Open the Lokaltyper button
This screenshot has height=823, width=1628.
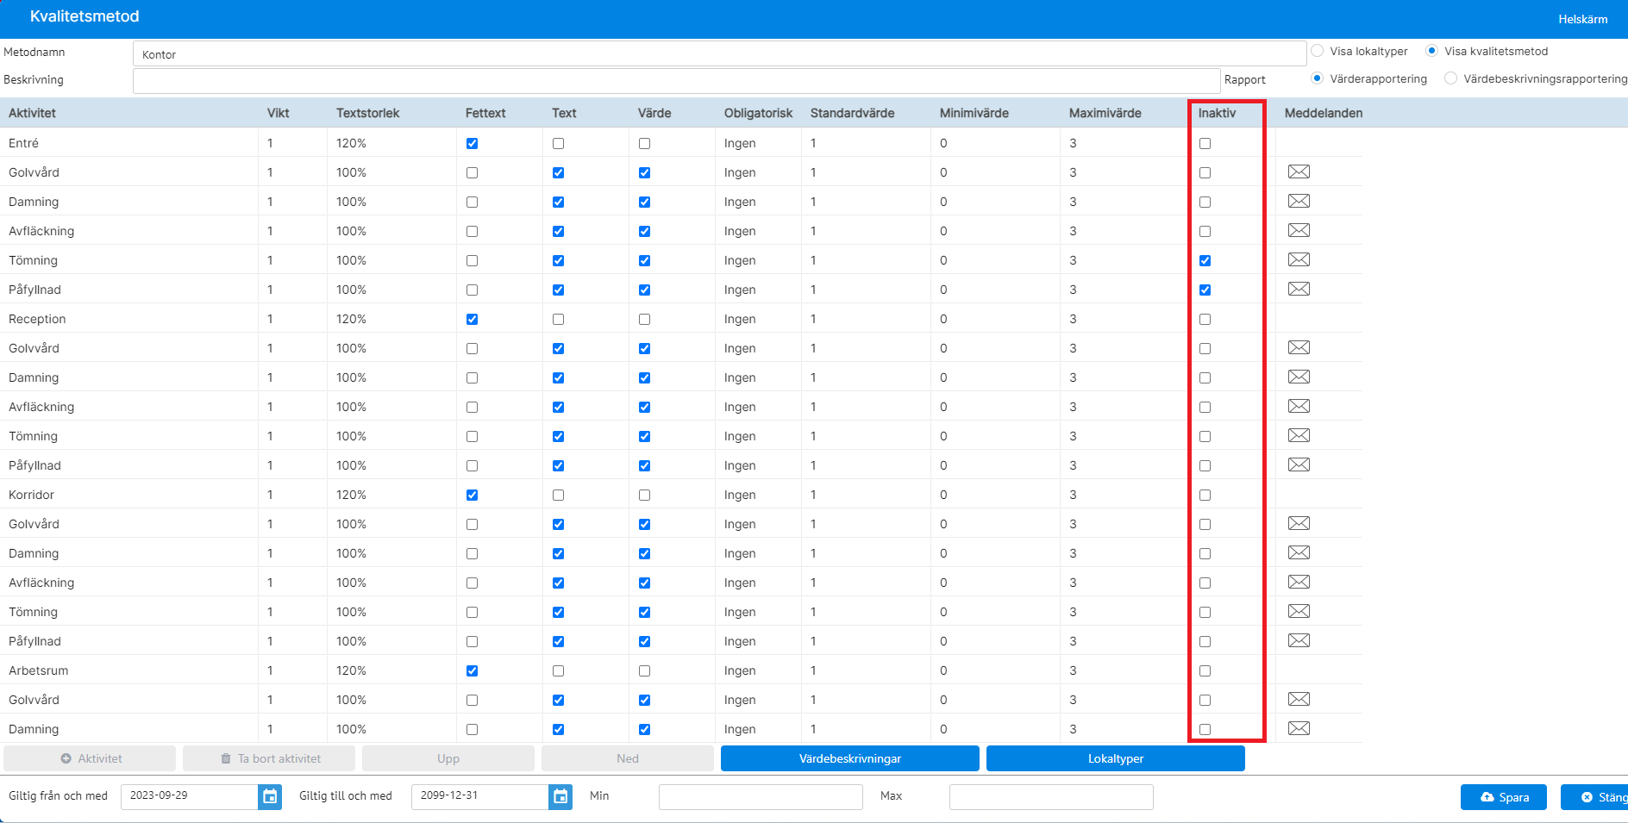point(1116,758)
